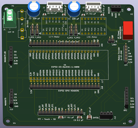Select the Y_MS2 jumper header
The image size is (138, 128).
point(37,30)
